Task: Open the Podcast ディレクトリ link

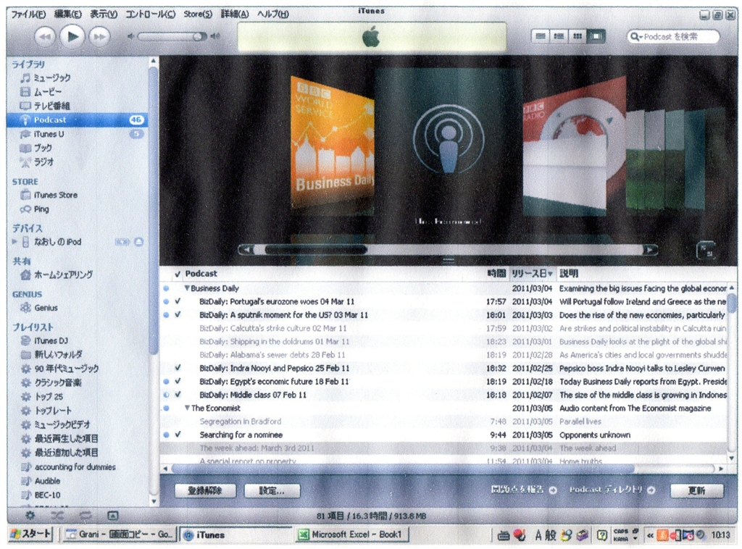Action: coord(612,490)
